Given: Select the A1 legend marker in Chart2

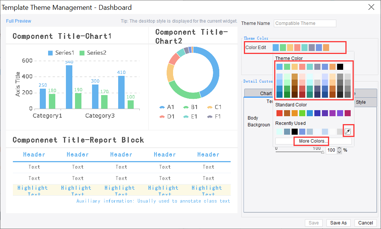Looking at the screenshot, I should coord(161,107).
